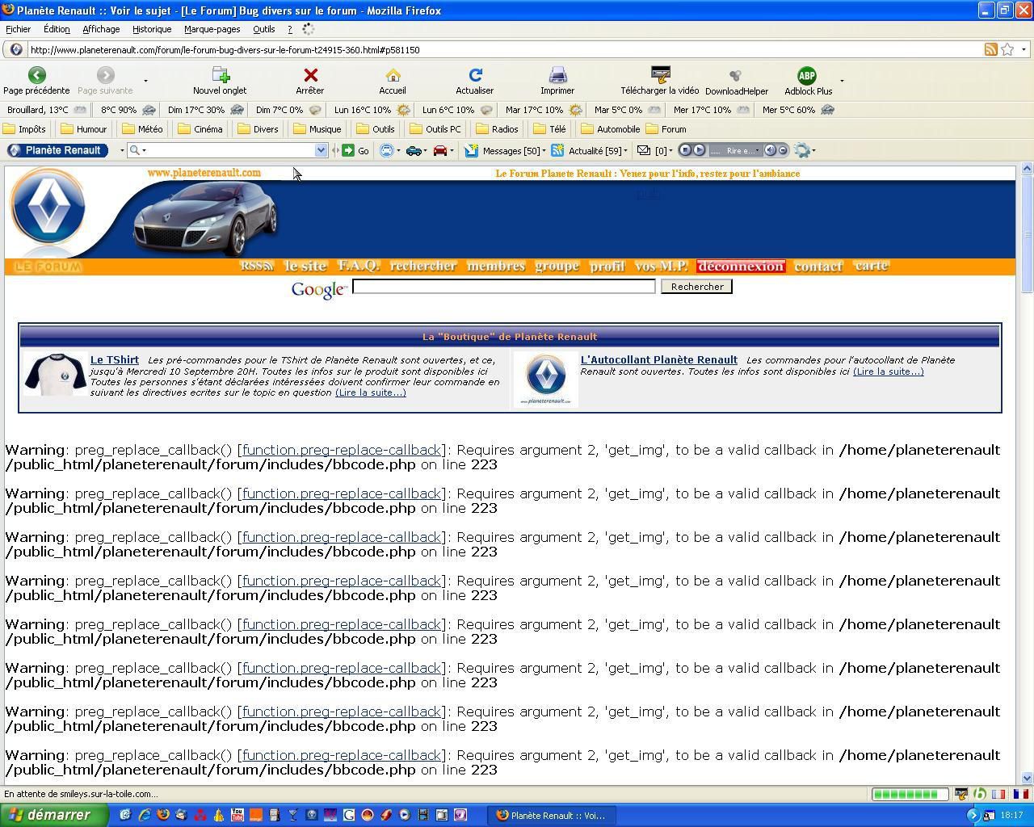The width and height of the screenshot is (1034, 827).
Task: Go back with Page précédente button
Action: (x=36, y=81)
